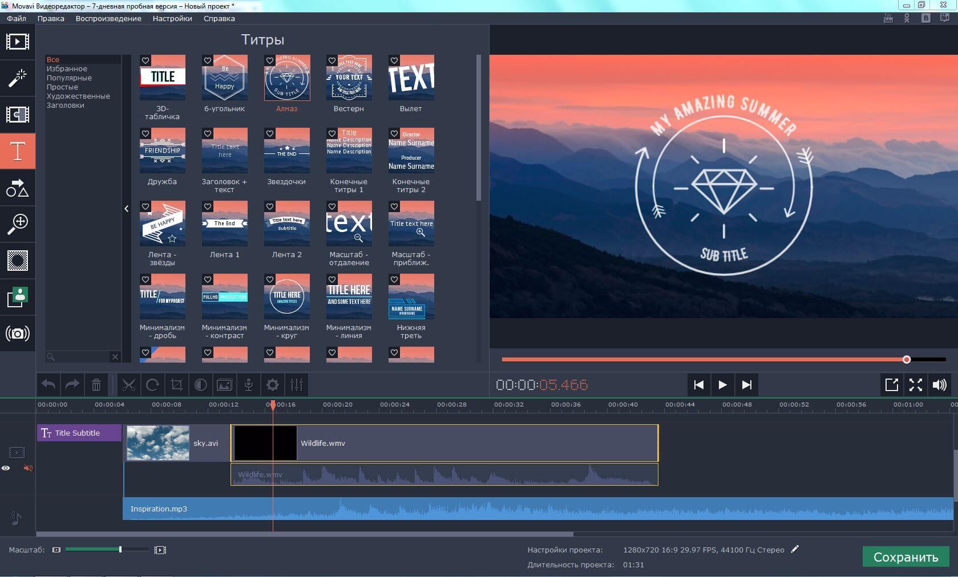Select the Titles "T" tab
This screenshot has width=958, height=577.
pyautogui.click(x=17, y=151)
